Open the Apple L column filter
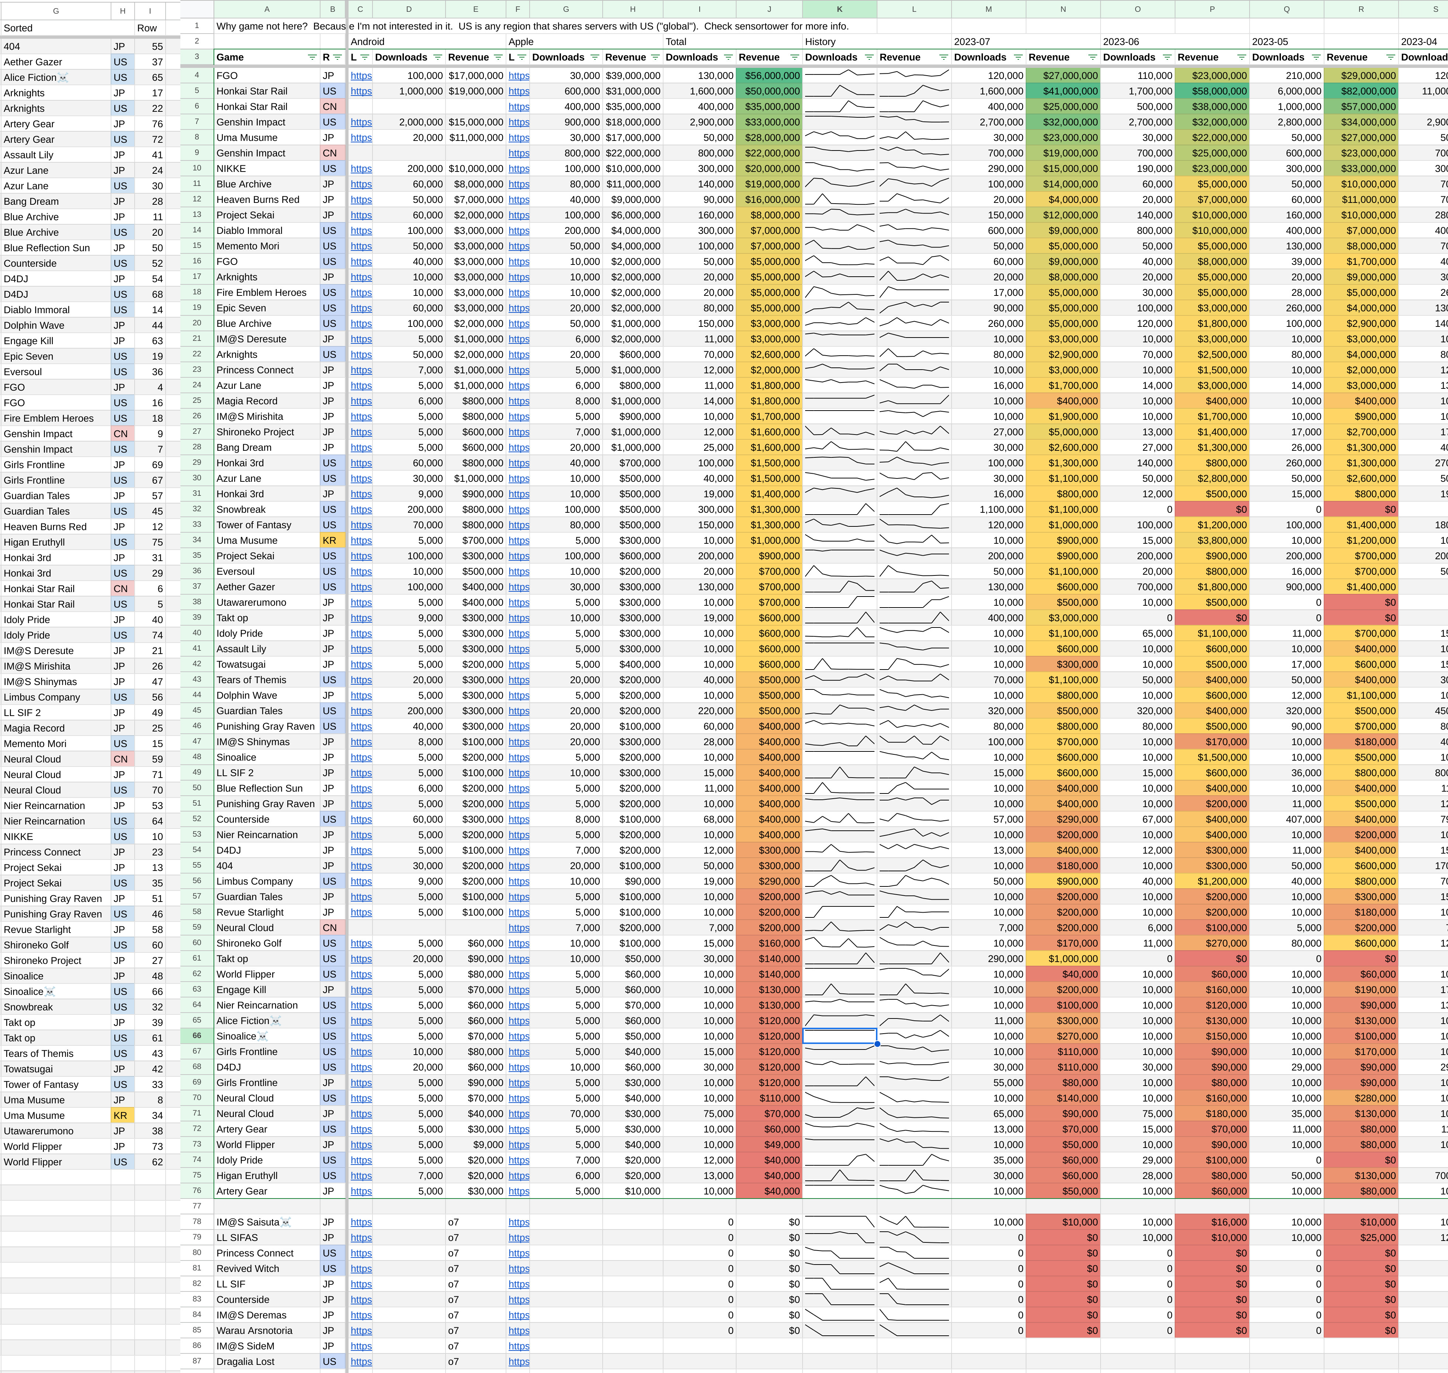Screen dimensions: 1448x1373 tap(522, 57)
